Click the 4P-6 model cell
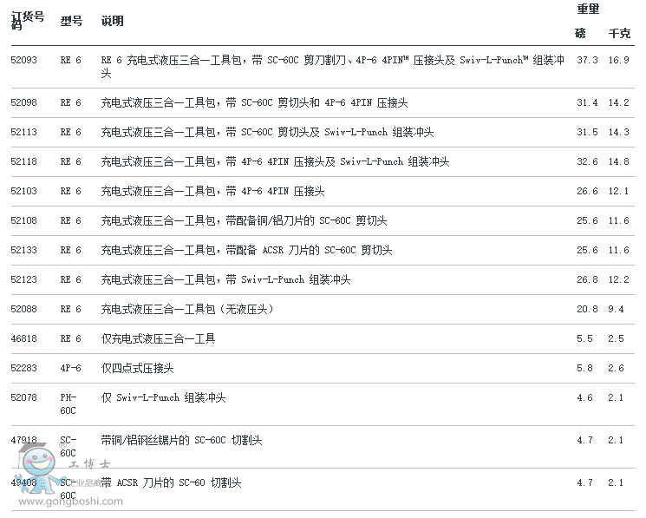Image resolution: width=646 pixels, height=518 pixels. pyautogui.click(x=70, y=369)
